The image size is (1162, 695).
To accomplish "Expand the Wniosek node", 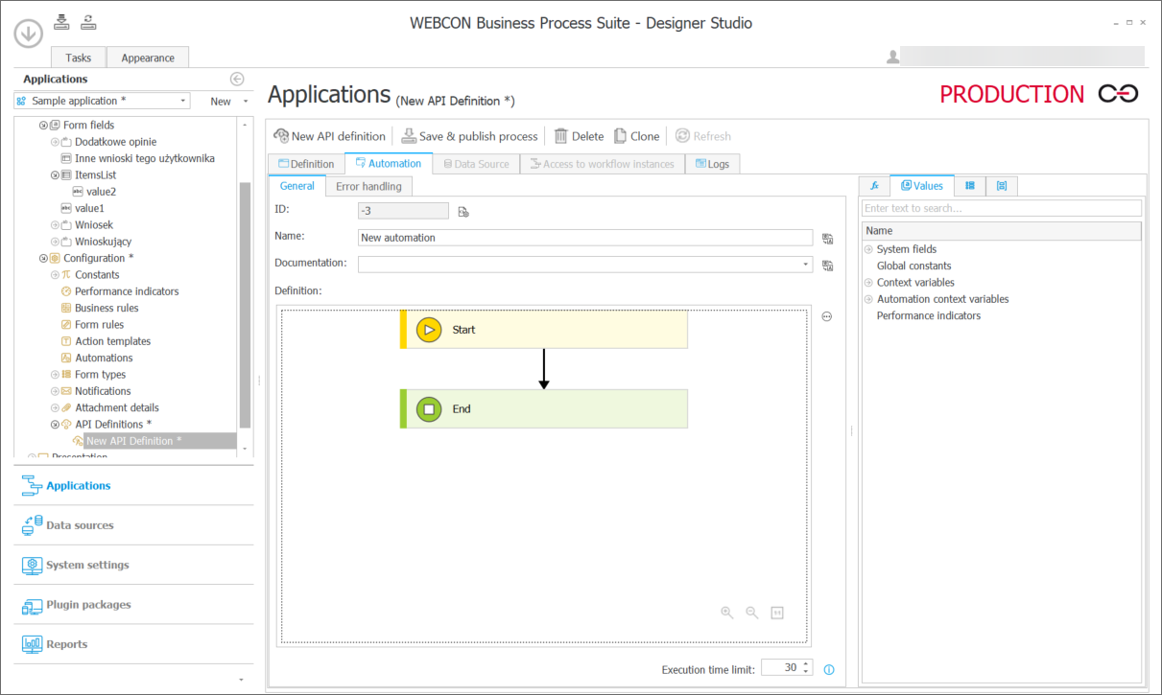I will click(55, 225).
